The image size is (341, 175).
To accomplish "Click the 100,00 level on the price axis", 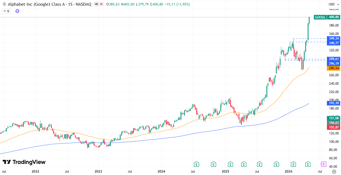I will tap(334, 142).
